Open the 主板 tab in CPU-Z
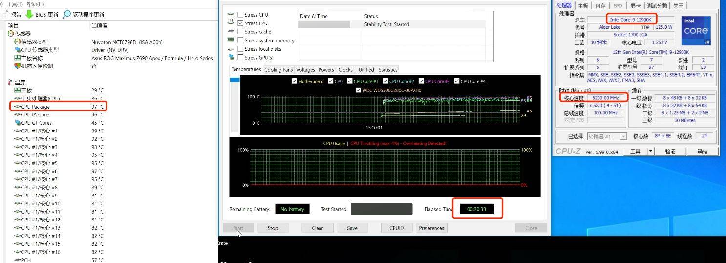The width and height of the screenshot is (726, 263). (583, 6)
